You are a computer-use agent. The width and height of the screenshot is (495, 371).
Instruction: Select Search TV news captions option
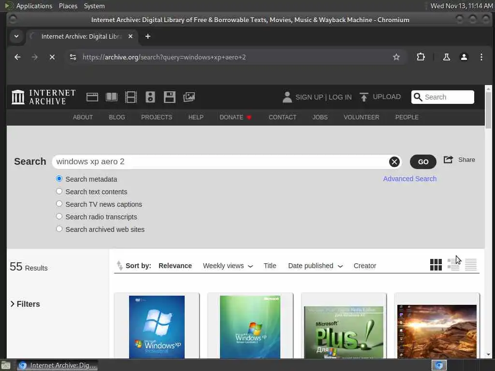pyautogui.click(x=59, y=204)
